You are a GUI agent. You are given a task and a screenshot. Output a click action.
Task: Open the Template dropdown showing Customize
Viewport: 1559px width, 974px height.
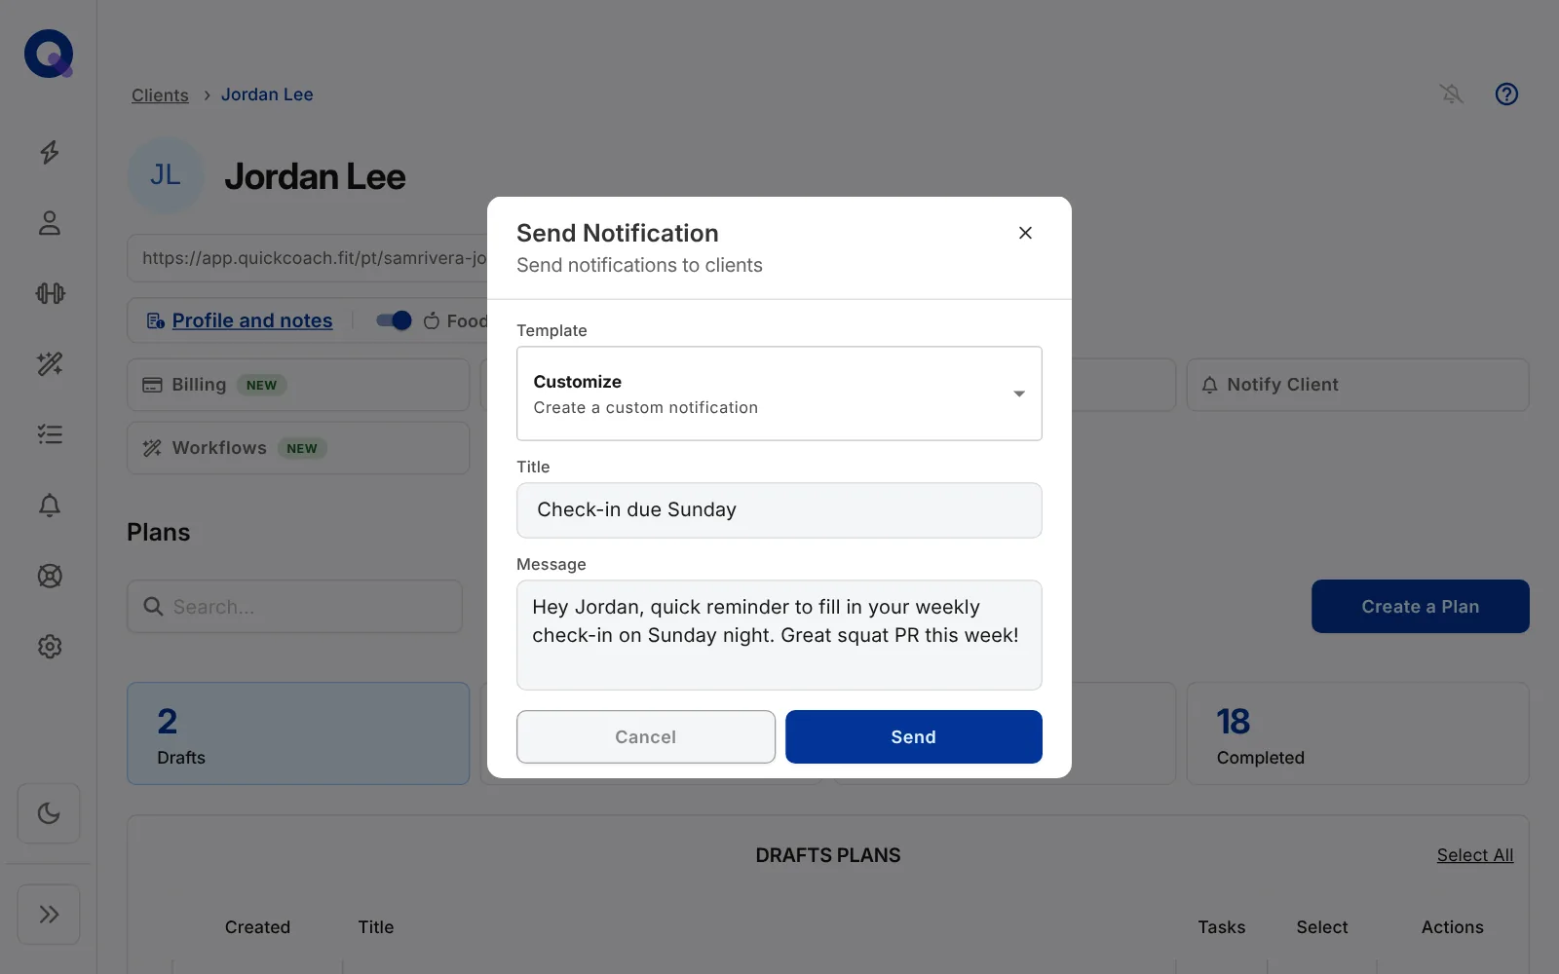pyautogui.click(x=779, y=393)
